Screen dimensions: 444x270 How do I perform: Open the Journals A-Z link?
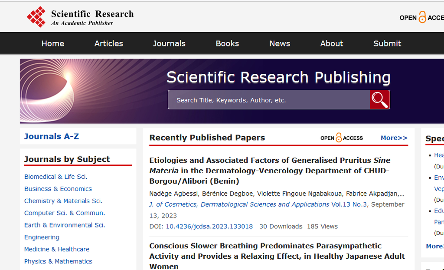point(52,136)
